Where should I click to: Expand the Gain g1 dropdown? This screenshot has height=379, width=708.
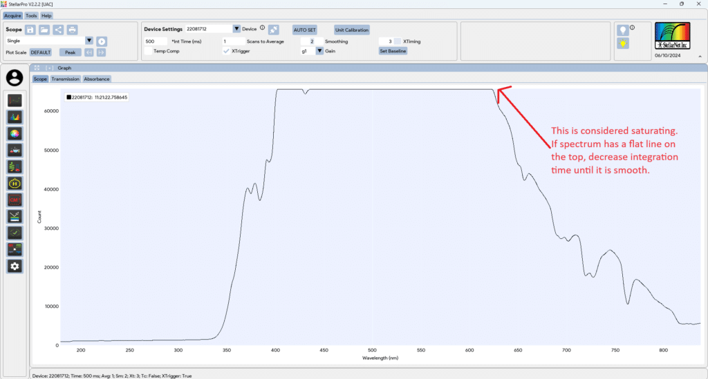[x=319, y=51]
